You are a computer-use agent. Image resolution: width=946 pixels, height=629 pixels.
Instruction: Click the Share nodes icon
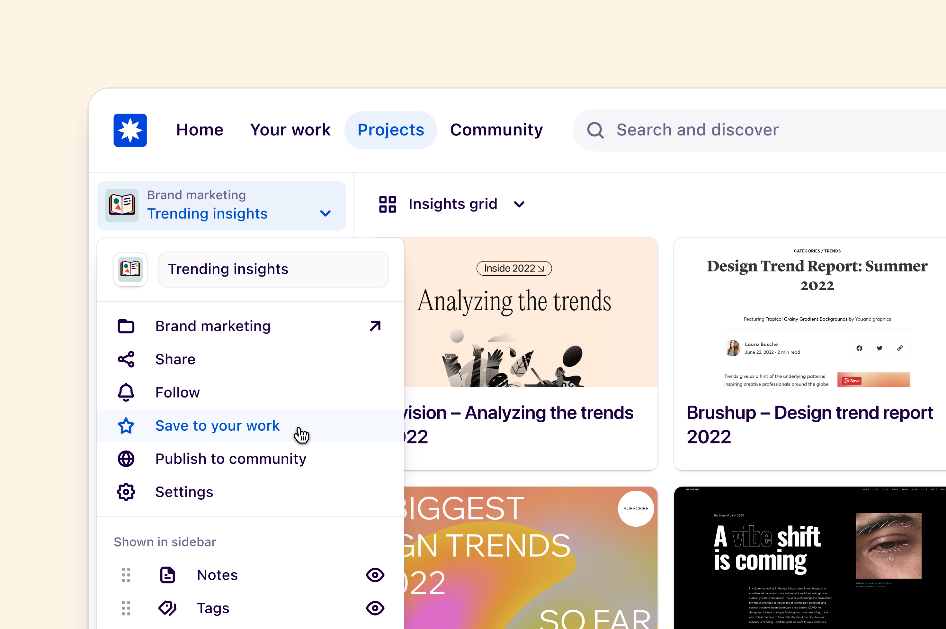126,359
